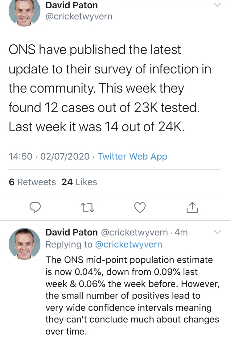Open the @cricketwyvern handle under top name
230x337 pixels.
click(x=79, y=17)
